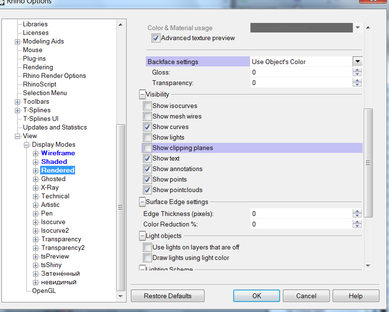389x312 pixels.
Task: Select Rhino Render Options item
Action: click(x=54, y=75)
